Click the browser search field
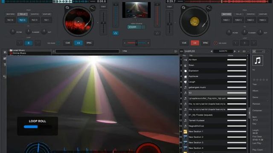273x153 pixels. (87, 51)
